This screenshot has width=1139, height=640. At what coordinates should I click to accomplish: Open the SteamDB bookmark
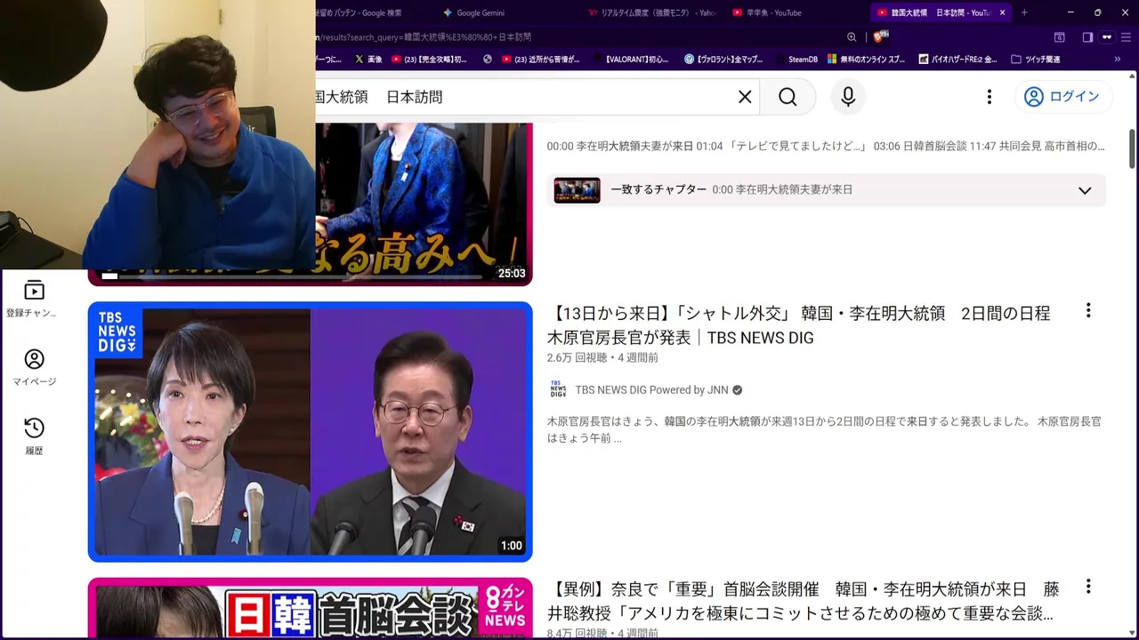tap(796, 60)
